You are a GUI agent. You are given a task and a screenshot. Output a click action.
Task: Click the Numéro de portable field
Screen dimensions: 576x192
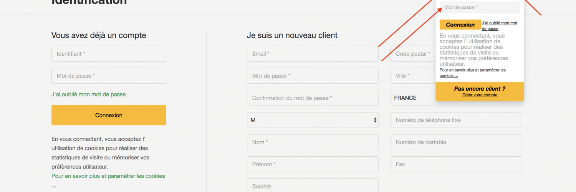pyautogui.click(x=456, y=142)
